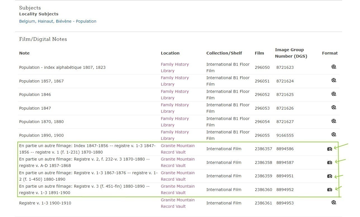
Task: Click the camera icon for film 2386358
Action: pyautogui.click(x=330, y=162)
